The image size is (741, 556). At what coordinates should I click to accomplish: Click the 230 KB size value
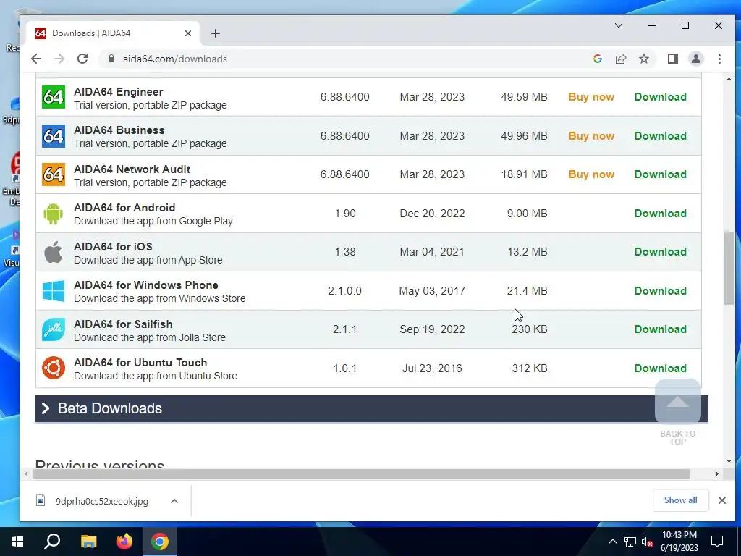pyautogui.click(x=529, y=329)
